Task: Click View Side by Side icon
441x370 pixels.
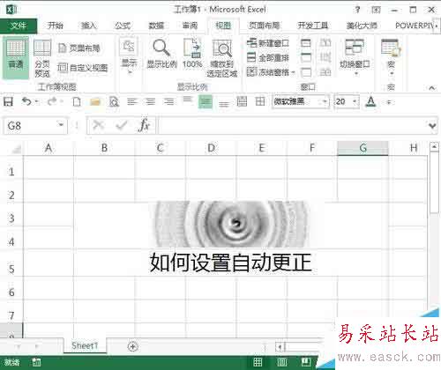Action: 325,43
